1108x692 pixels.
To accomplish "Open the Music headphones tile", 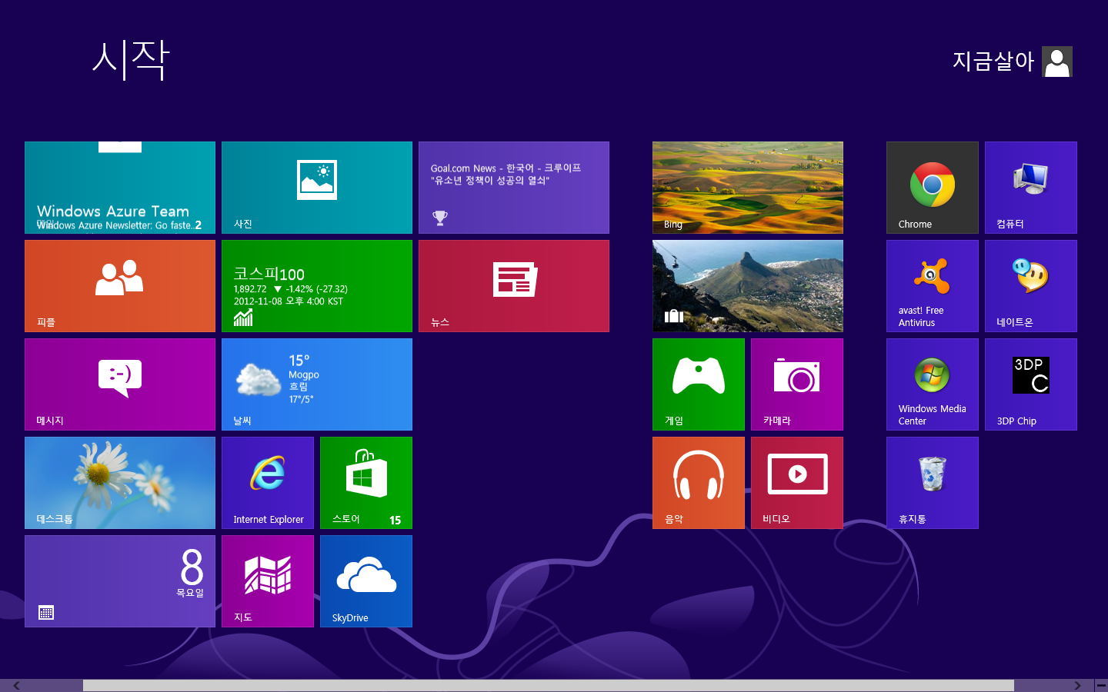I will coord(698,482).
